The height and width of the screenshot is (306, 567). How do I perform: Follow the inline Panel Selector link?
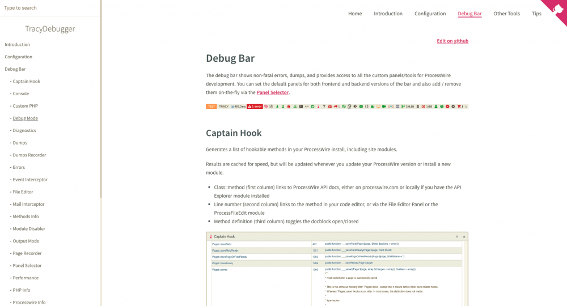pyautogui.click(x=273, y=92)
